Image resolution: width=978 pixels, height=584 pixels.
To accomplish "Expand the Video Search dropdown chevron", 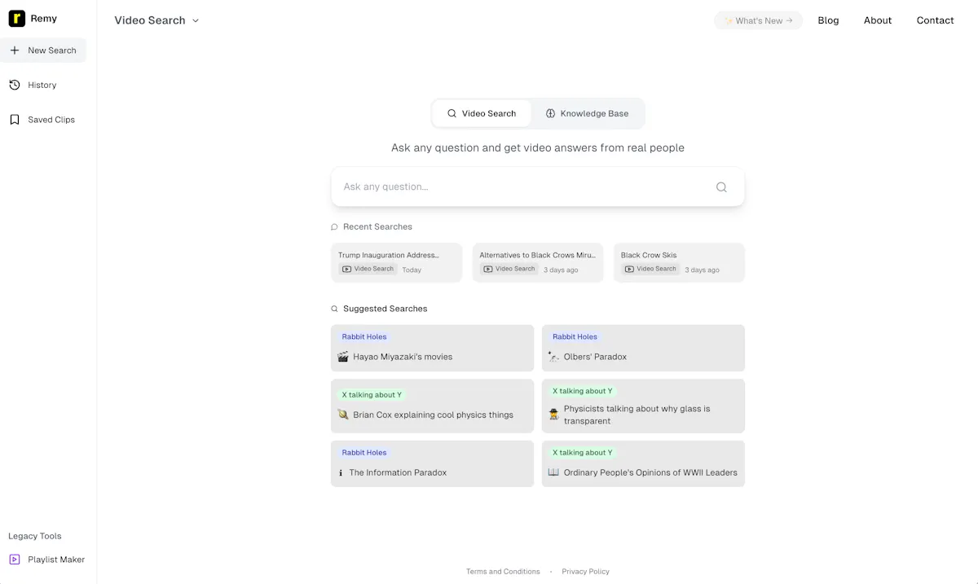I will pyautogui.click(x=196, y=20).
